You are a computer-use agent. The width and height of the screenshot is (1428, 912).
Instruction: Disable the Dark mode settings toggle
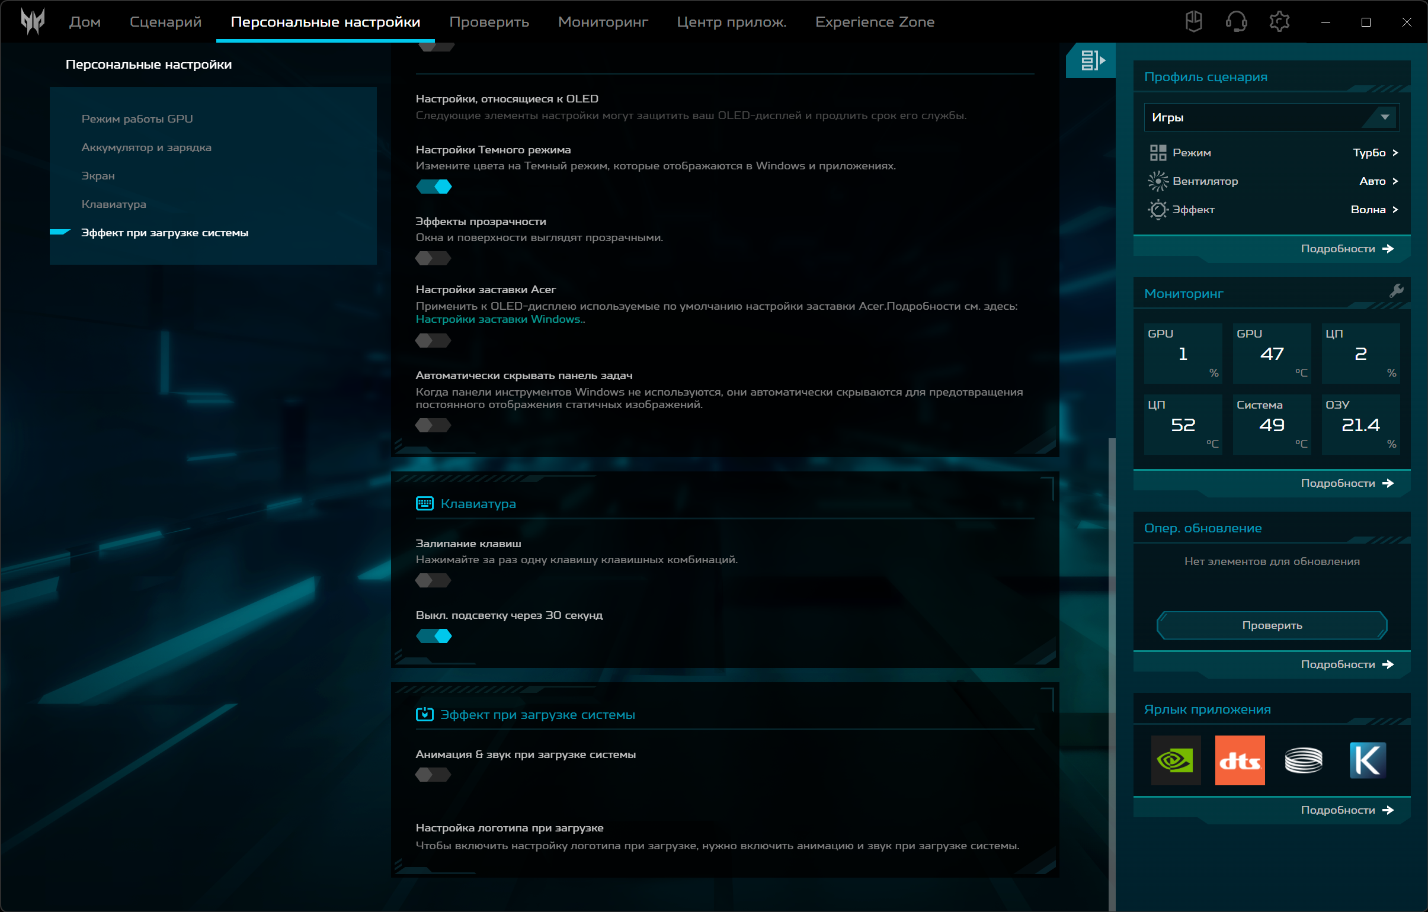pyautogui.click(x=434, y=187)
